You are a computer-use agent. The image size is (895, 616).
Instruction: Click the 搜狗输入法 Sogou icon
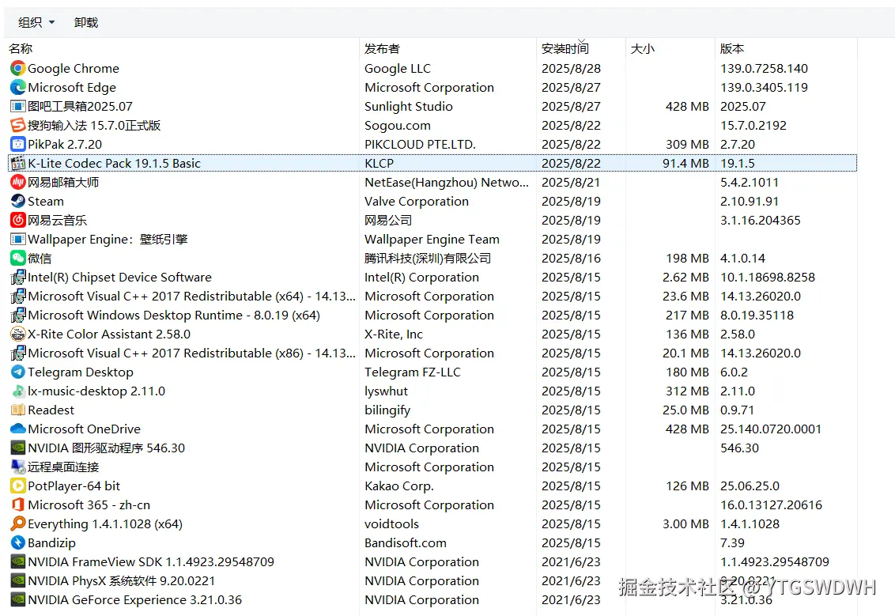(17, 125)
